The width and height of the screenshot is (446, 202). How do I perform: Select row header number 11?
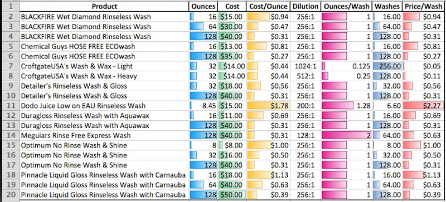[x=10, y=106]
